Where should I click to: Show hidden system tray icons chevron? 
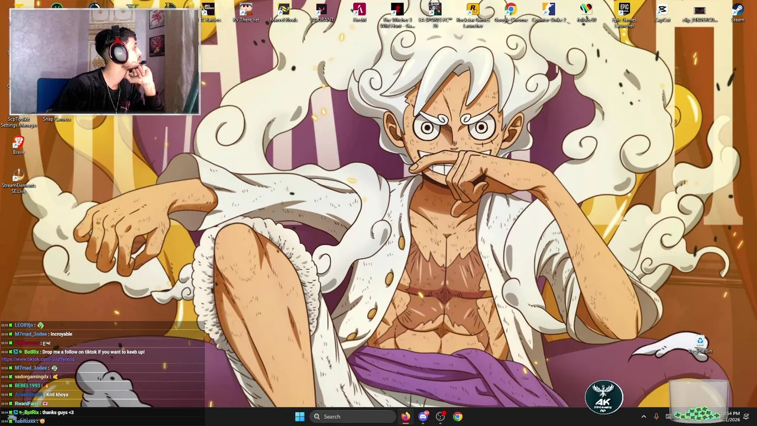pos(643,417)
